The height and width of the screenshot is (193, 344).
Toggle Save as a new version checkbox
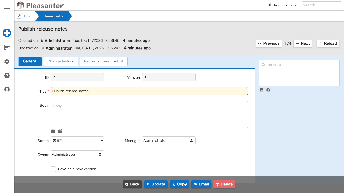[x=53, y=169]
